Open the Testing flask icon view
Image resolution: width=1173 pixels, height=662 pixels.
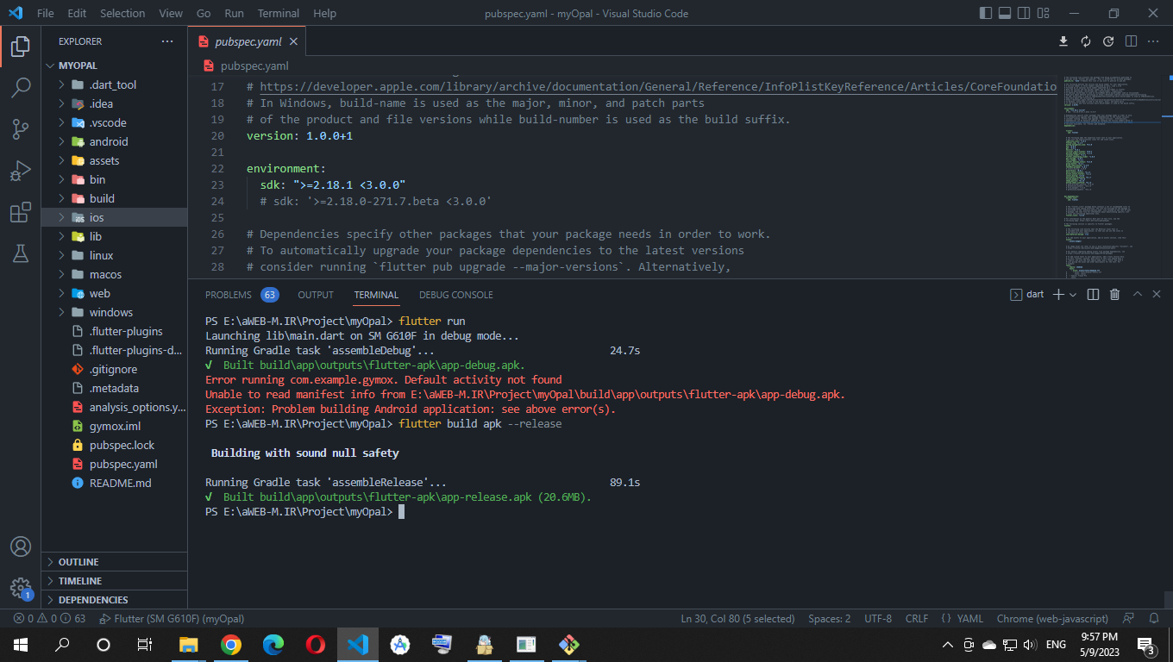(21, 253)
